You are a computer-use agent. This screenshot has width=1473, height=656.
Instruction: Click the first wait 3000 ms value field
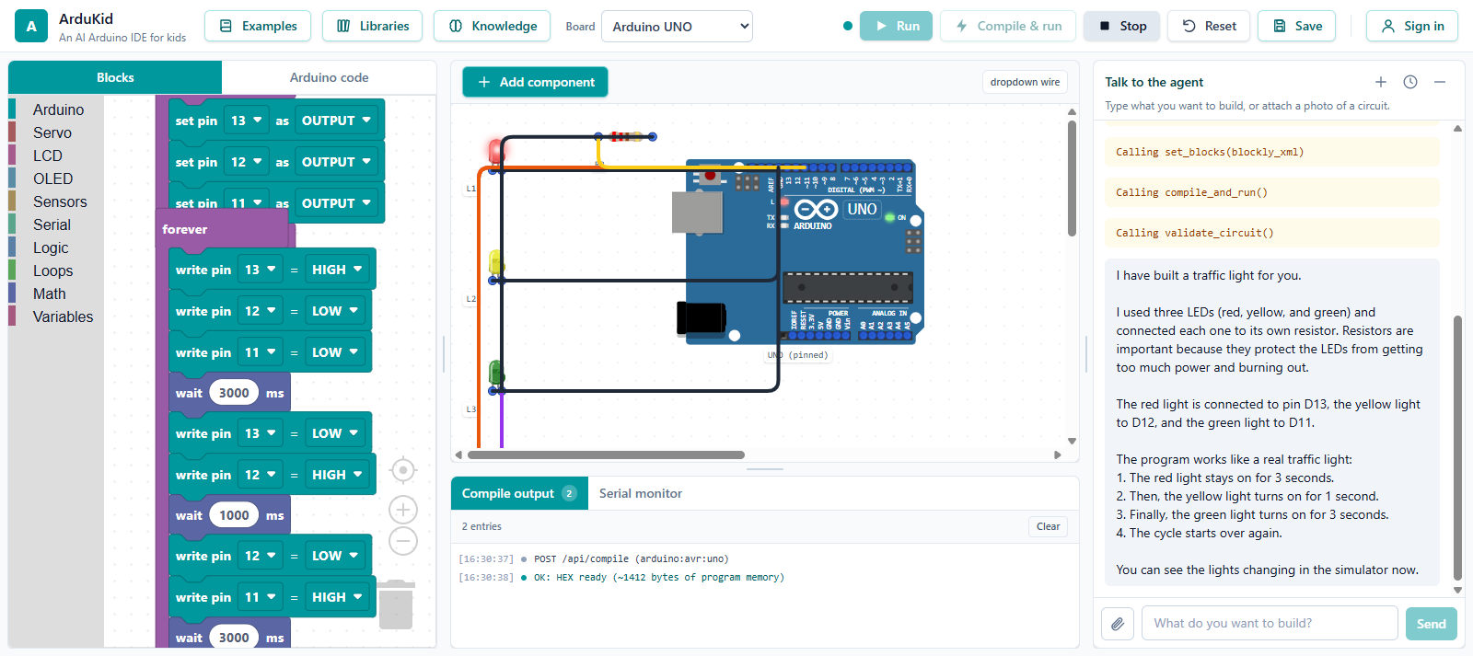tap(234, 393)
